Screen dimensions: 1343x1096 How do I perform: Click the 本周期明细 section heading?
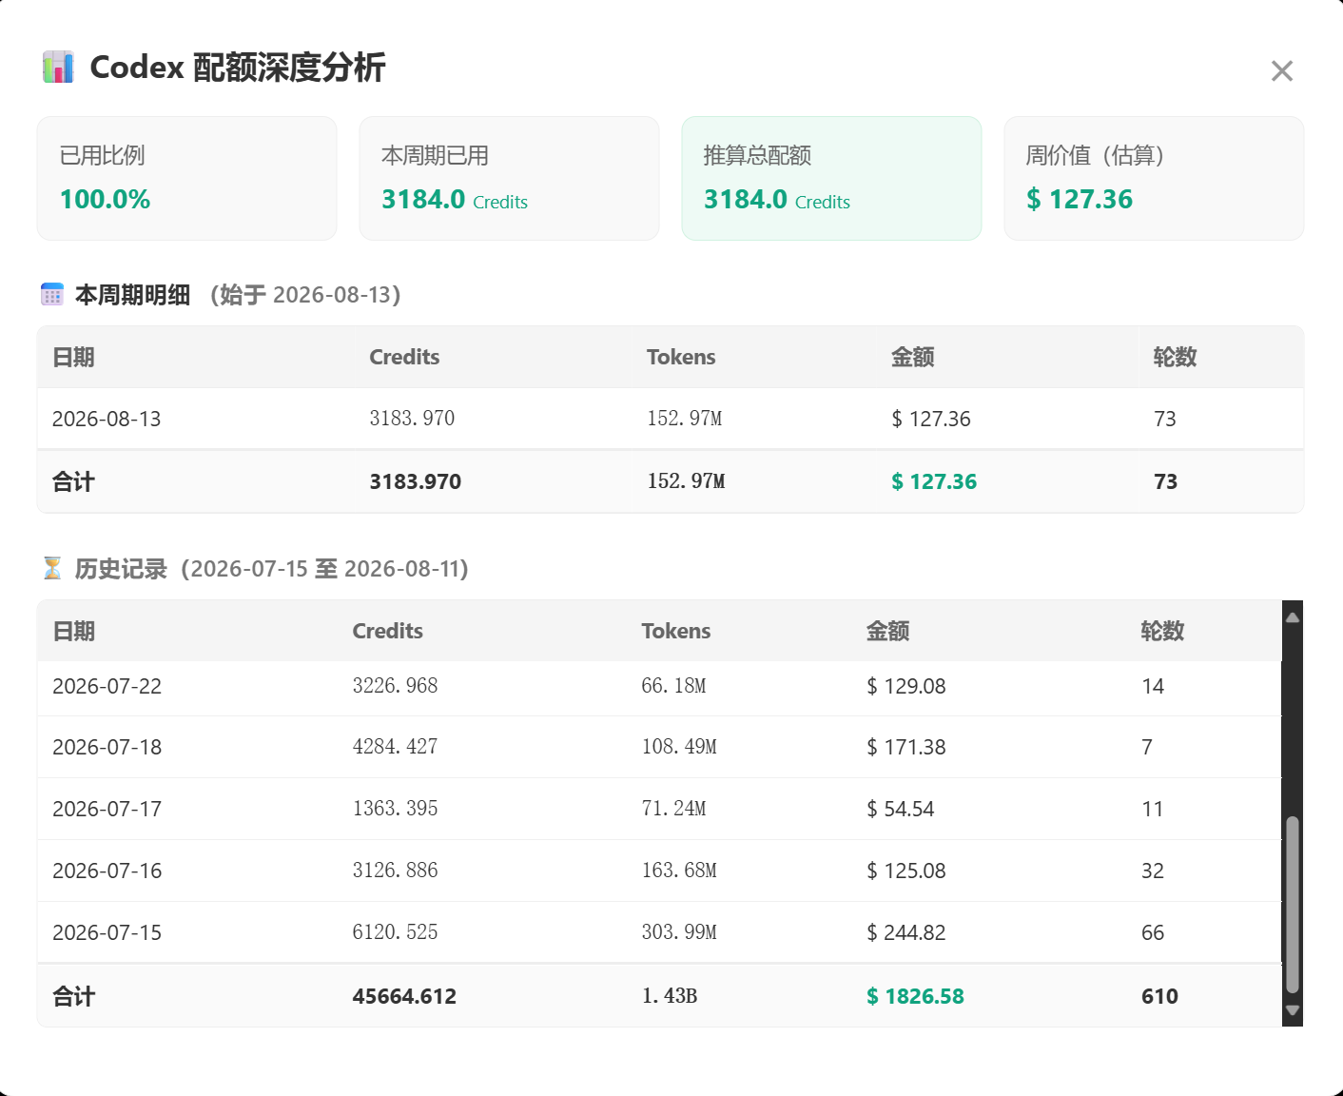click(x=132, y=295)
